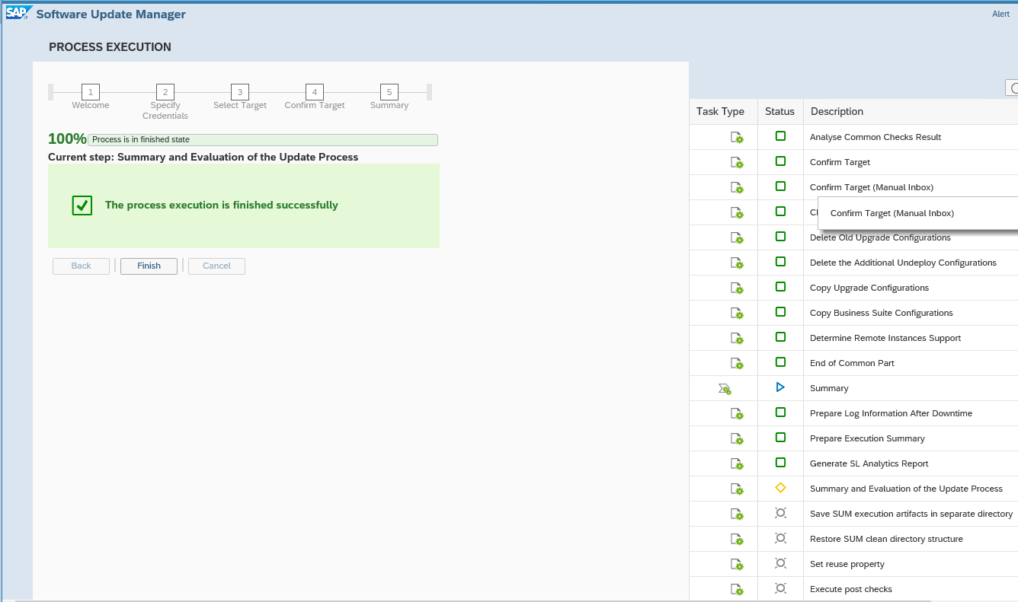Screen dimensions: 1018x602
Task: Click the disabled Cancel button
Action: coord(216,266)
